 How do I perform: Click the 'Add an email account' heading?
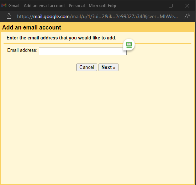tap(32, 27)
